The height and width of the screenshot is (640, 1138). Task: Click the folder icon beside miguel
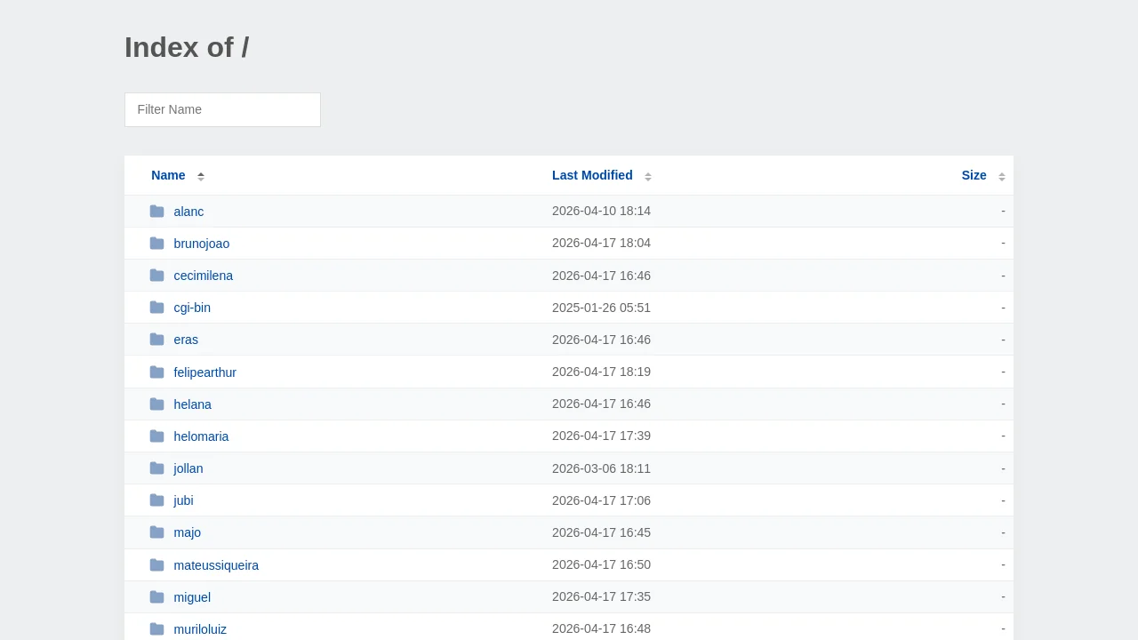point(156,597)
